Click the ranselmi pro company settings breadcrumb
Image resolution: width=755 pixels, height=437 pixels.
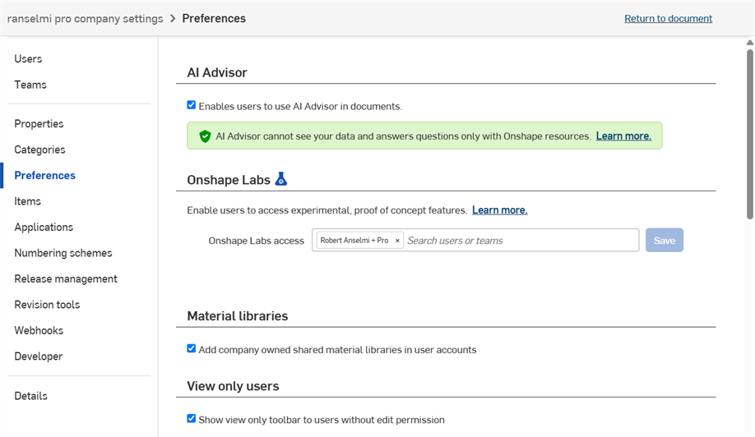tap(86, 19)
